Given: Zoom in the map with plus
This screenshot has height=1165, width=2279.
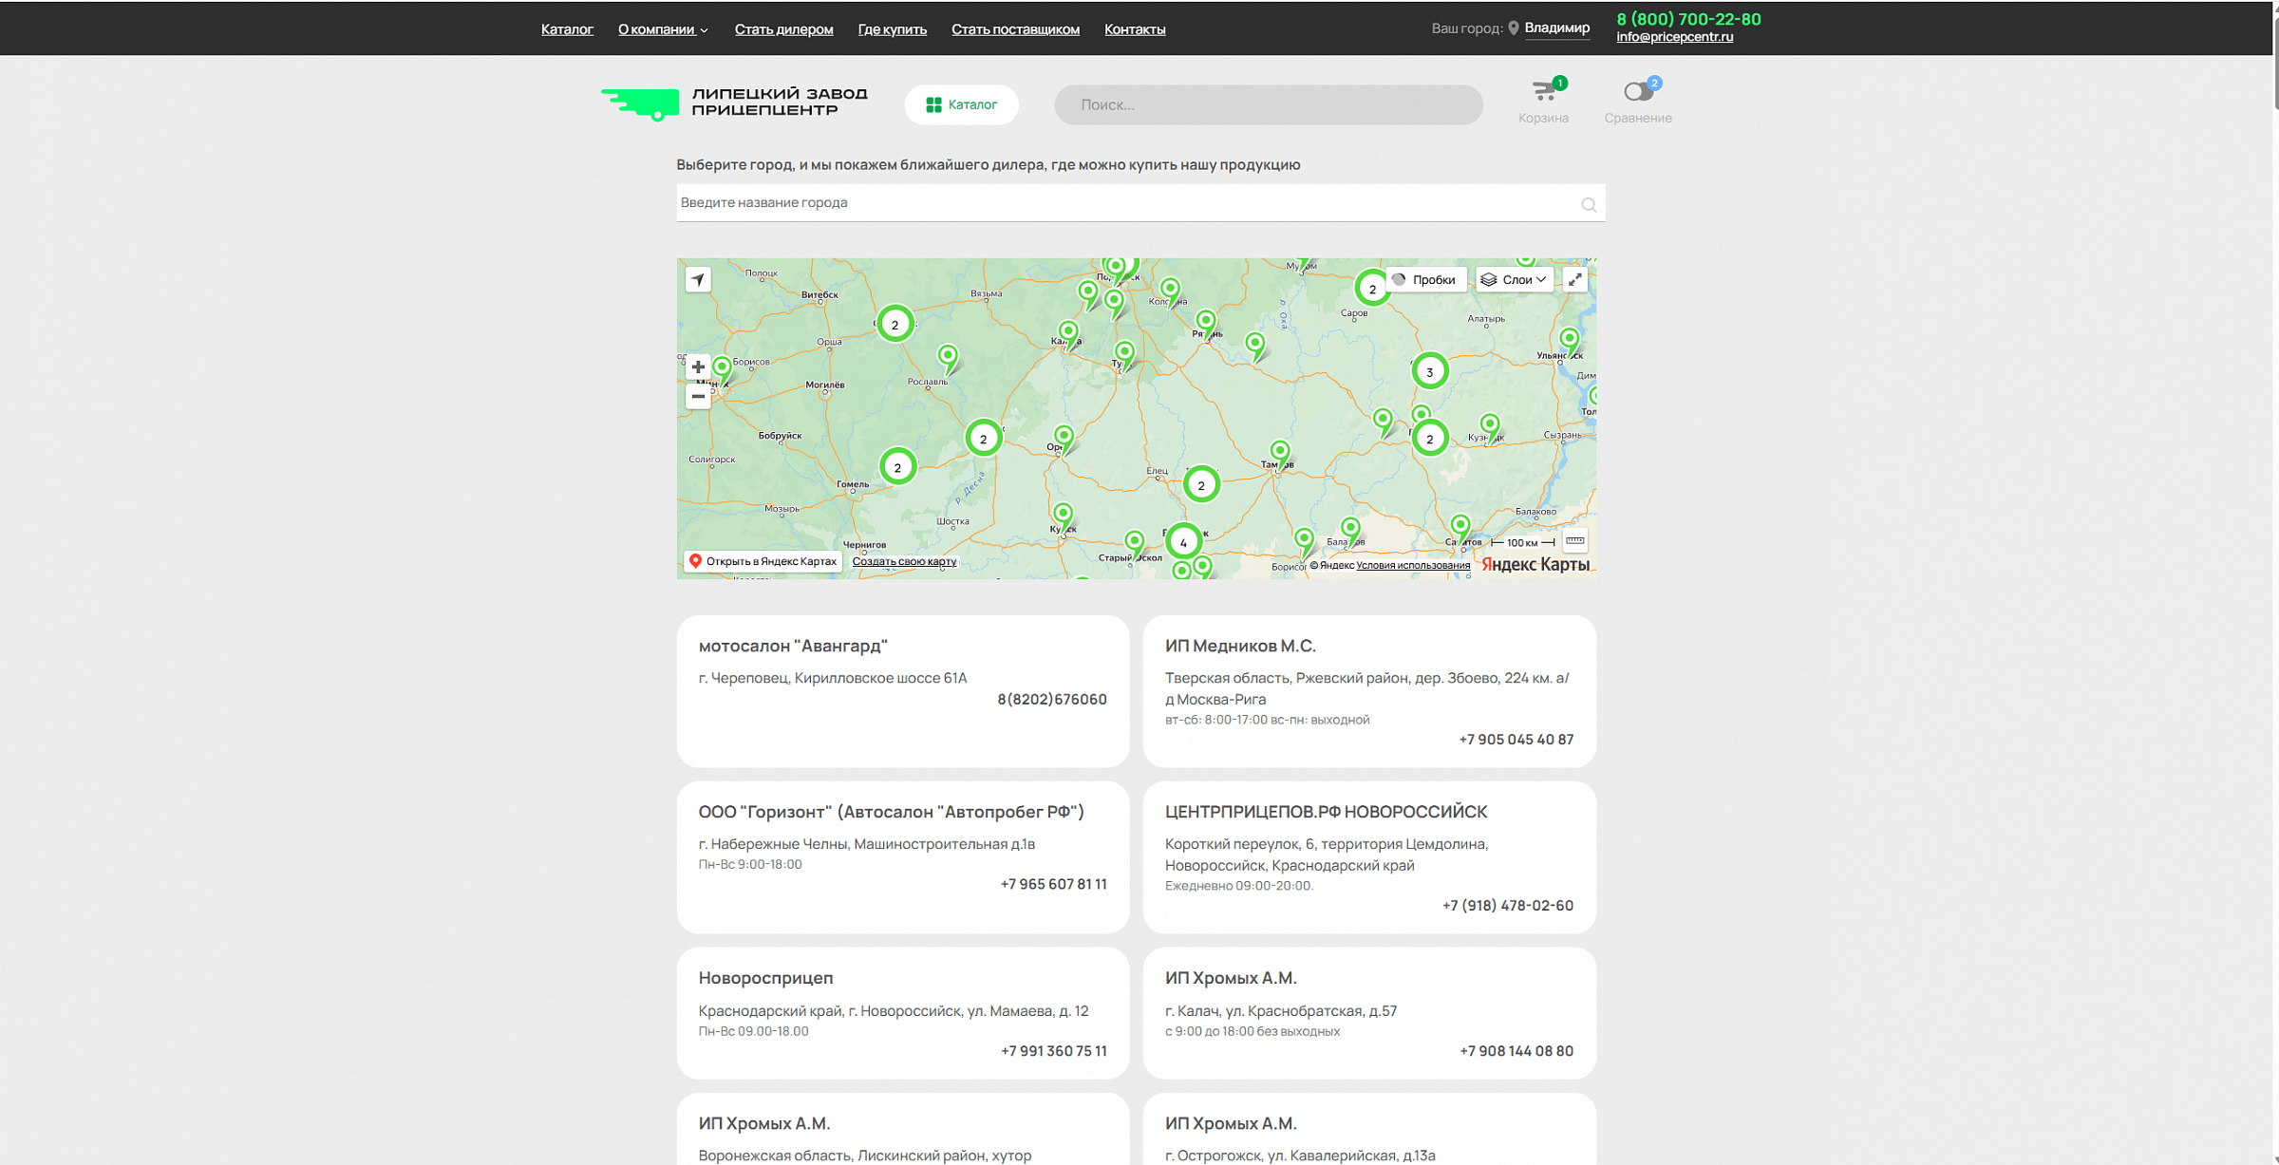Looking at the screenshot, I should tap(698, 366).
